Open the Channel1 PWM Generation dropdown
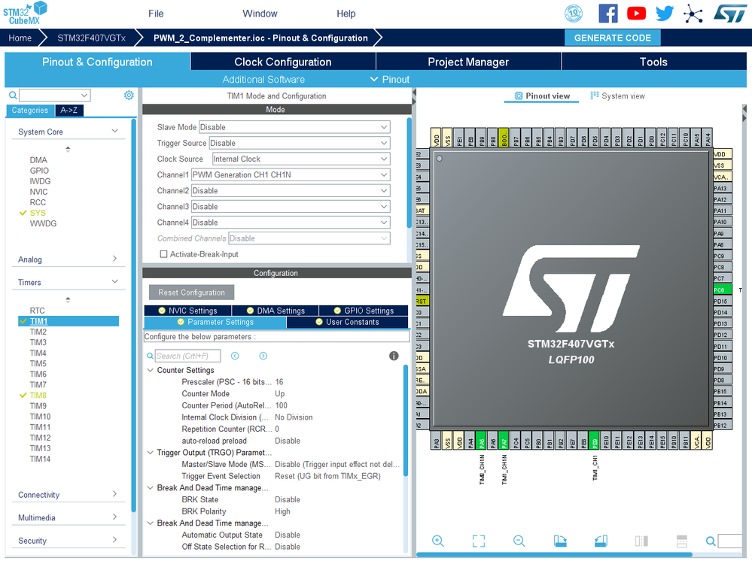 [x=291, y=175]
